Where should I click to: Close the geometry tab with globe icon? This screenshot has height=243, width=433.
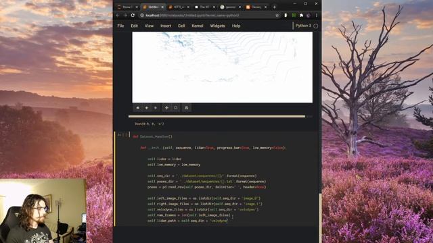(240, 7)
